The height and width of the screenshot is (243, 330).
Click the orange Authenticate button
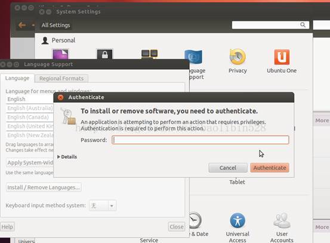click(x=270, y=168)
